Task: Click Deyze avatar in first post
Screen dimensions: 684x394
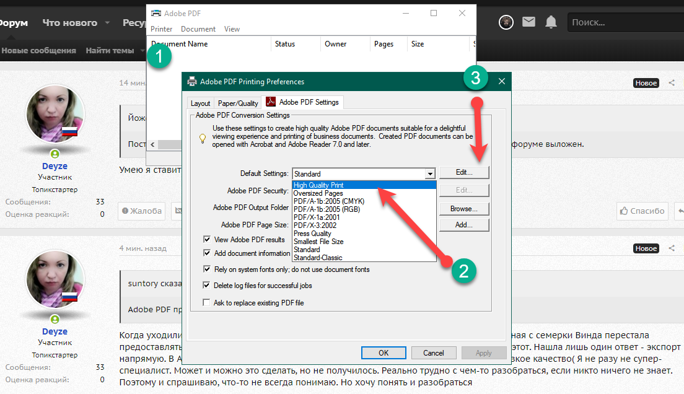Action: tap(55, 114)
